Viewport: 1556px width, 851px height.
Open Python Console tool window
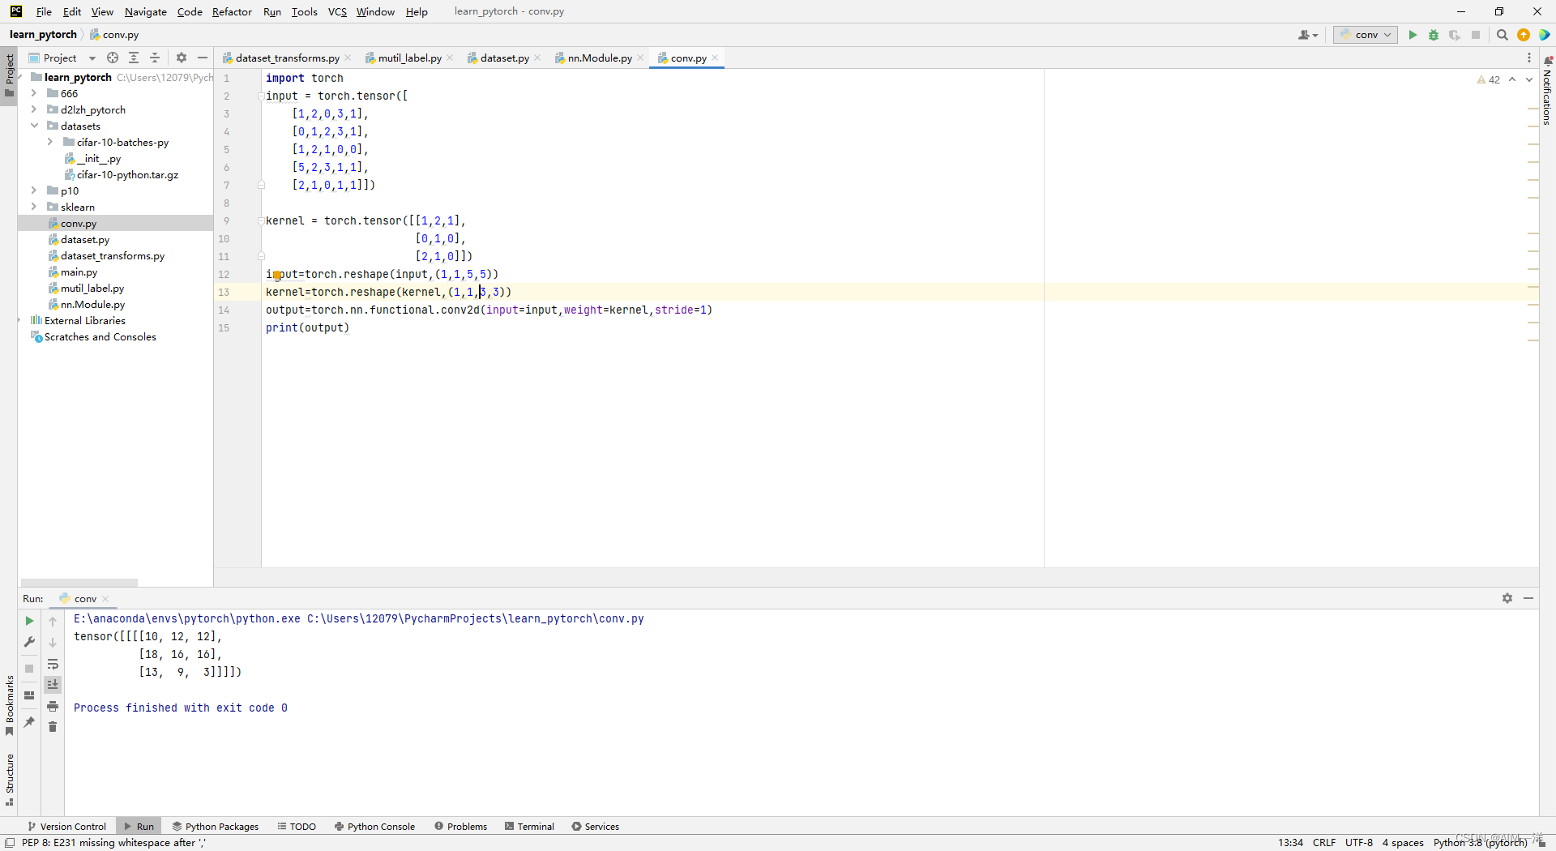point(374,827)
